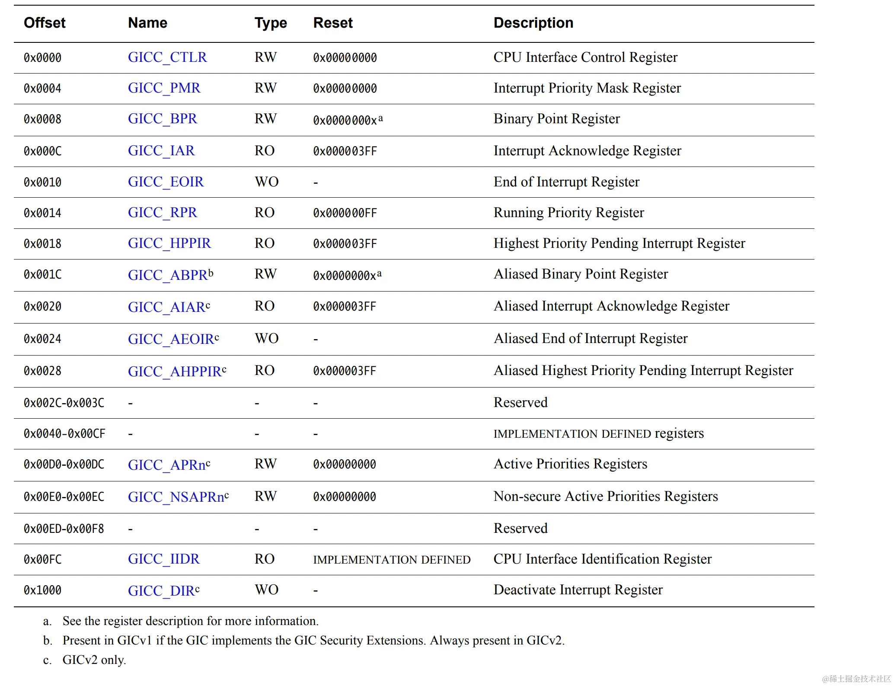This screenshot has width=894, height=686.
Task: Open the GICC_CTLR register link
Action: [167, 58]
